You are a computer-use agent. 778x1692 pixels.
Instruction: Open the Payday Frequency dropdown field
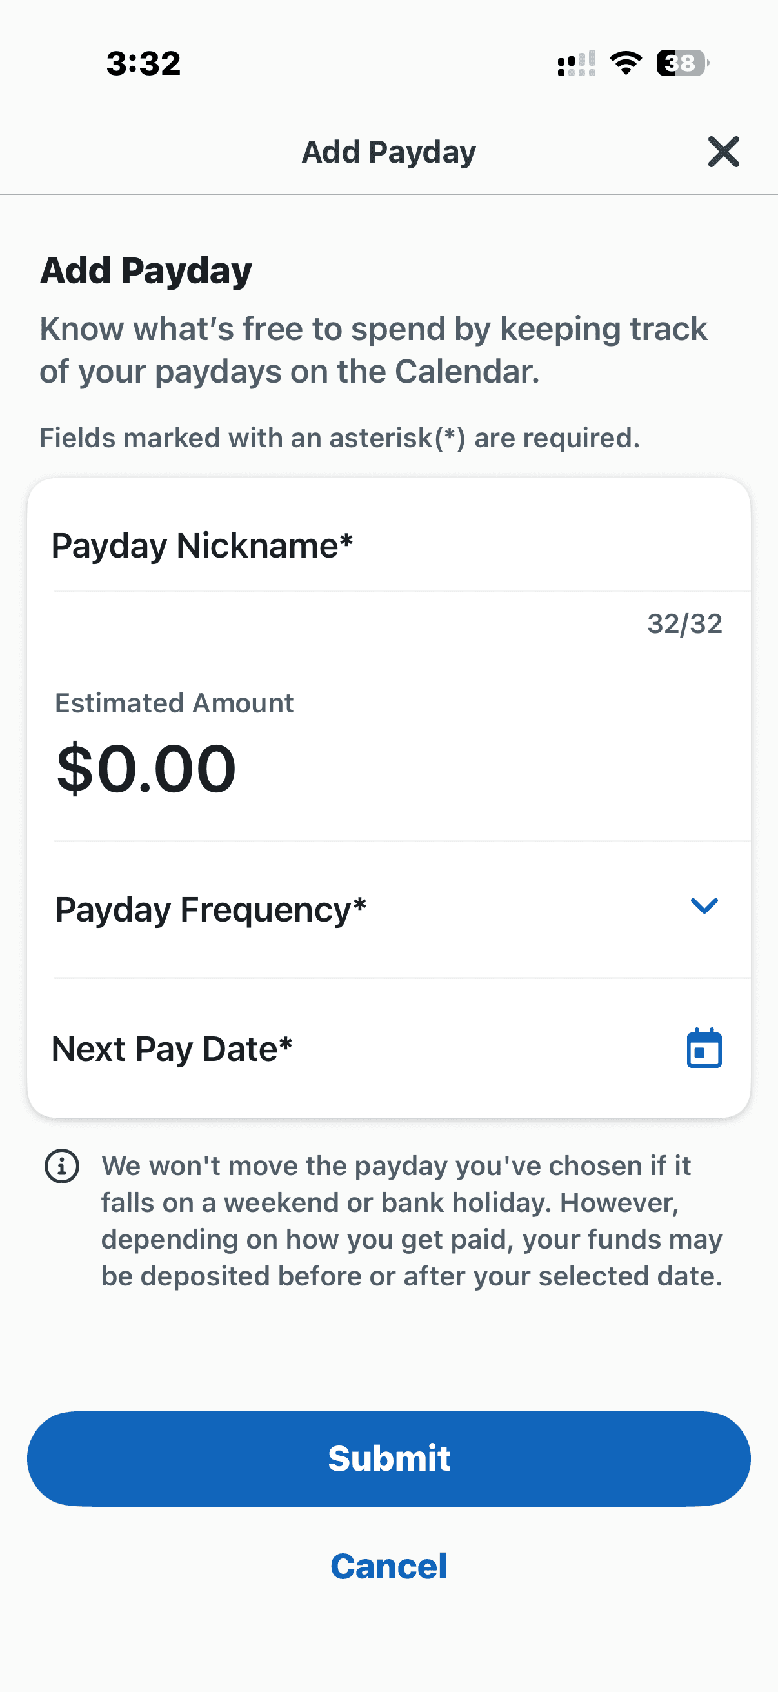tap(388, 910)
